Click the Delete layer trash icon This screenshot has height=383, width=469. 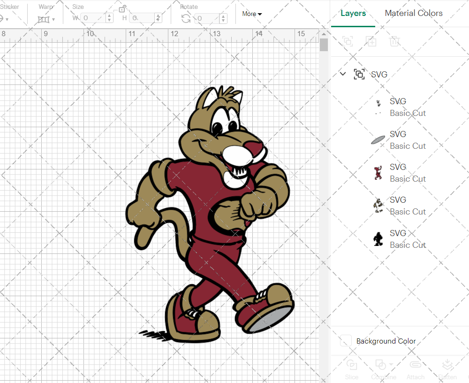[x=394, y=41]
